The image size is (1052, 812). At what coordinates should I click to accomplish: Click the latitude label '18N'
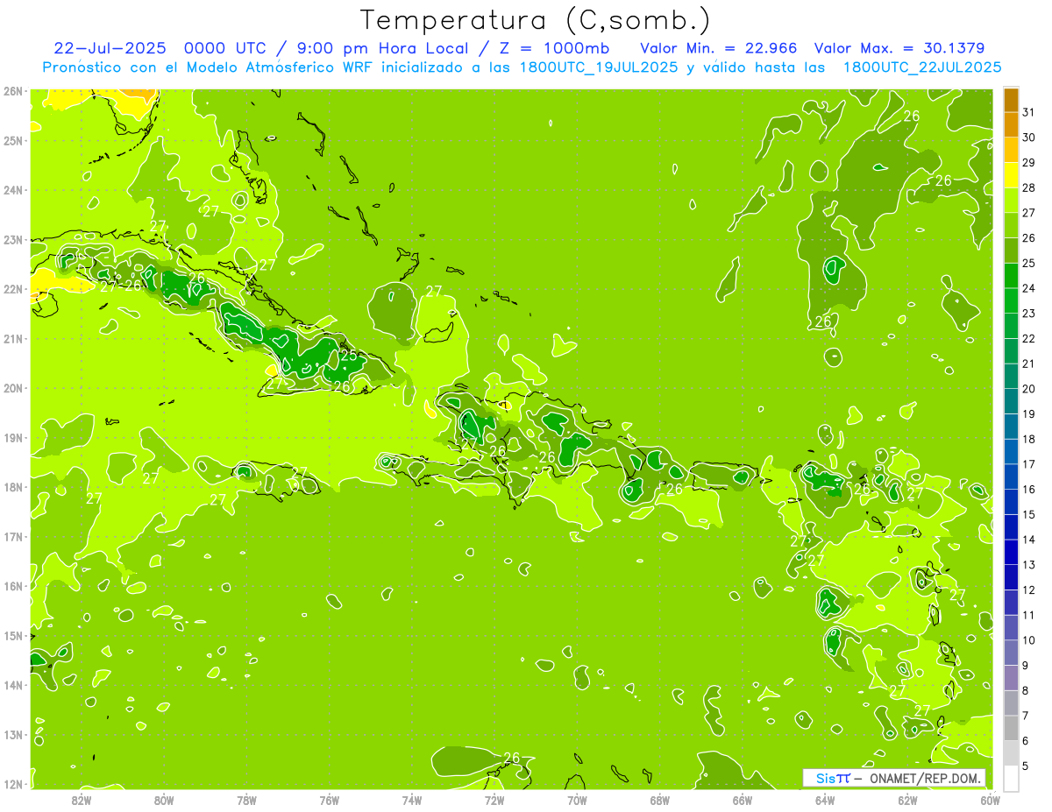click(x=13, y=486)
